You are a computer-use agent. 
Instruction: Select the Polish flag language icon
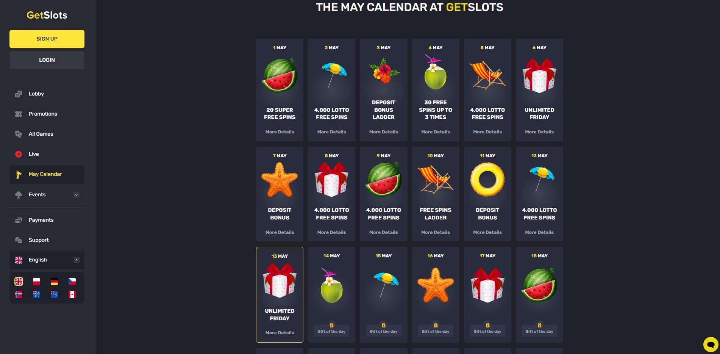pos(36,281)
